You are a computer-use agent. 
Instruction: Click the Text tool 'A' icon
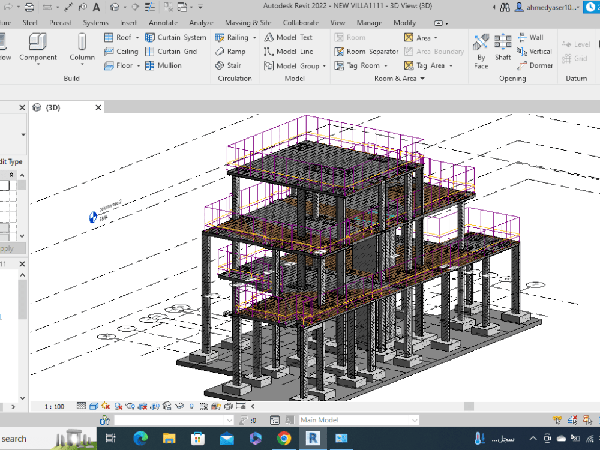[97, 7]
